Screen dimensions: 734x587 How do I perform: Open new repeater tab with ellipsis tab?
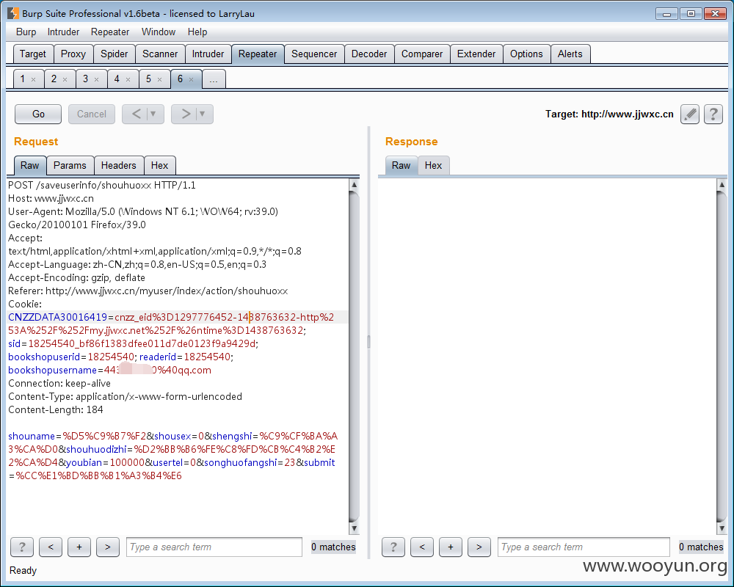(x=214, y=79)
